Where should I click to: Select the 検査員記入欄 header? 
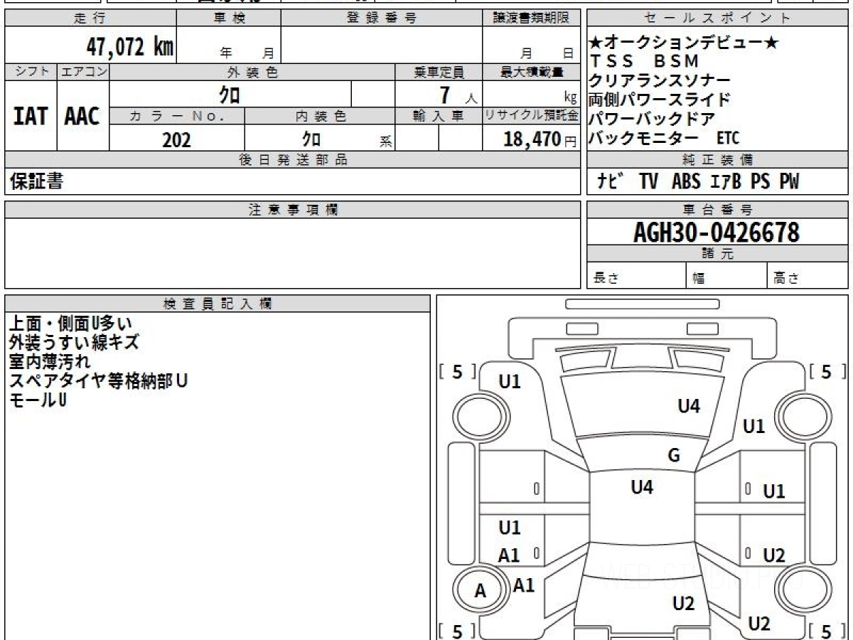218,304
